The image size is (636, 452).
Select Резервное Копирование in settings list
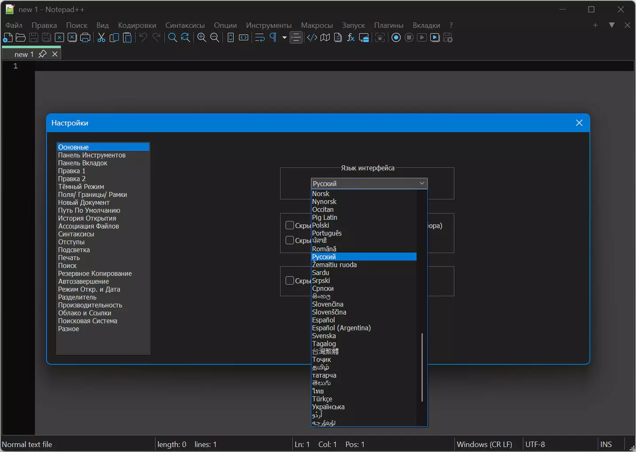click(x=103, y=273)
